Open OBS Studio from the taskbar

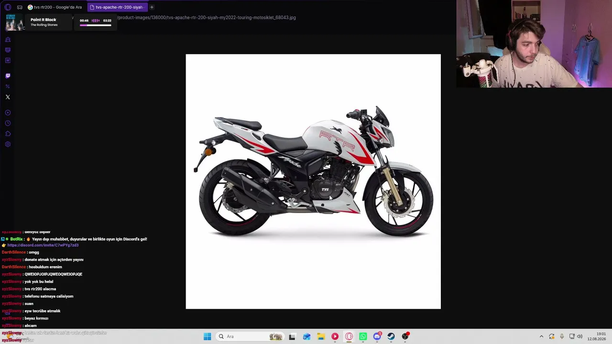pyautogui.click(x=405, y=336)
